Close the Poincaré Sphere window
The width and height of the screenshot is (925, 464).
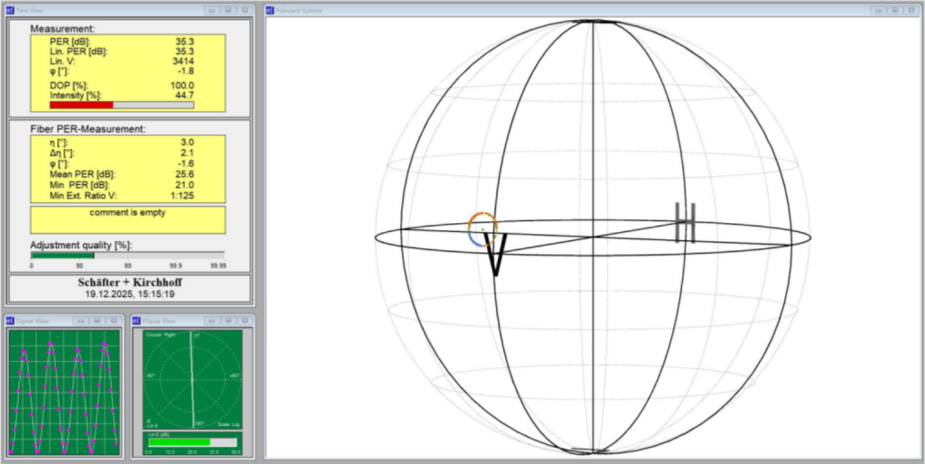(911, 10)
